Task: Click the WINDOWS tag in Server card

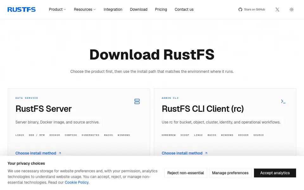Action: (124, 135)
